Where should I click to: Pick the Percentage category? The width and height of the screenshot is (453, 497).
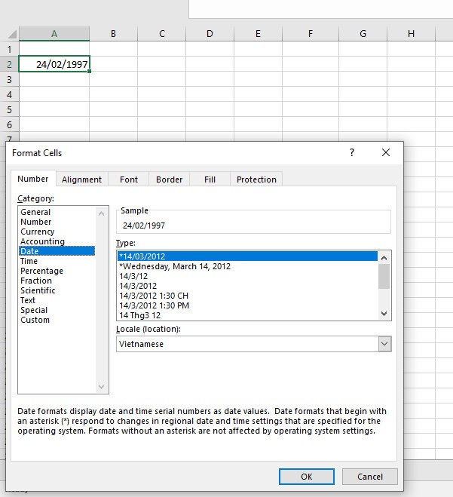point(57,271)
